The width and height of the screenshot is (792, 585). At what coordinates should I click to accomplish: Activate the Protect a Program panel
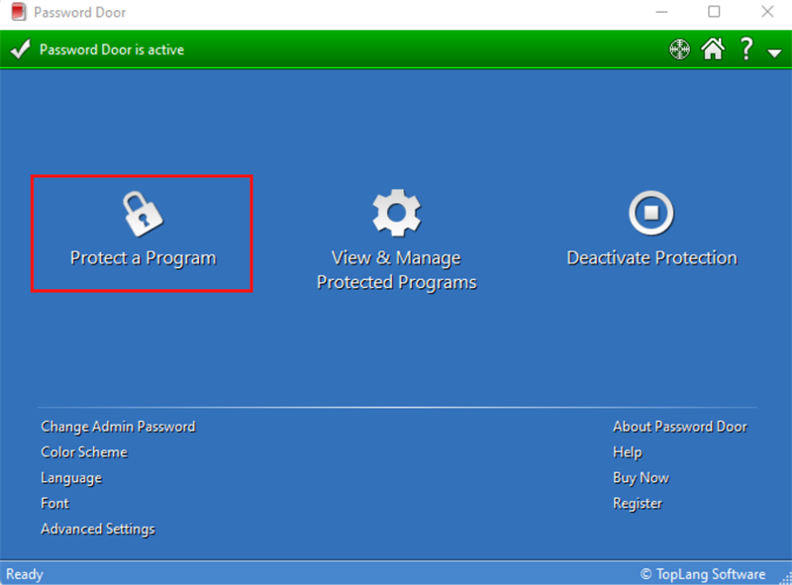coord(142,234)
